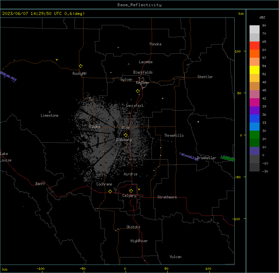Click the green 20-30 dBZ legend swatch
Viewport: 279px width, 273px height.
point(254,135)
